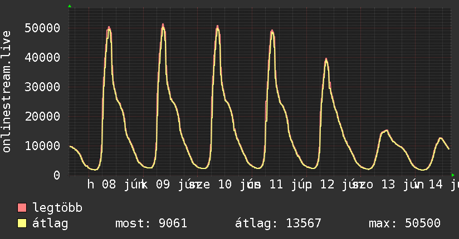459x239 pixels.
Task: Click the 20000 y-axis label
Action: coord(42,116)
